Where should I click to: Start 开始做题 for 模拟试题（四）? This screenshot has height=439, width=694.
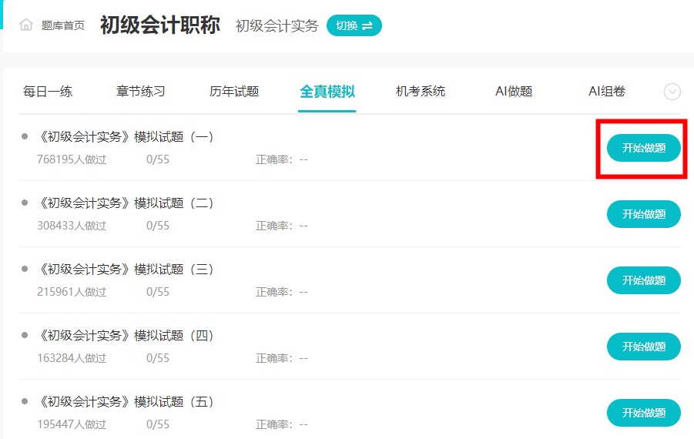click(x=643, y=347)
